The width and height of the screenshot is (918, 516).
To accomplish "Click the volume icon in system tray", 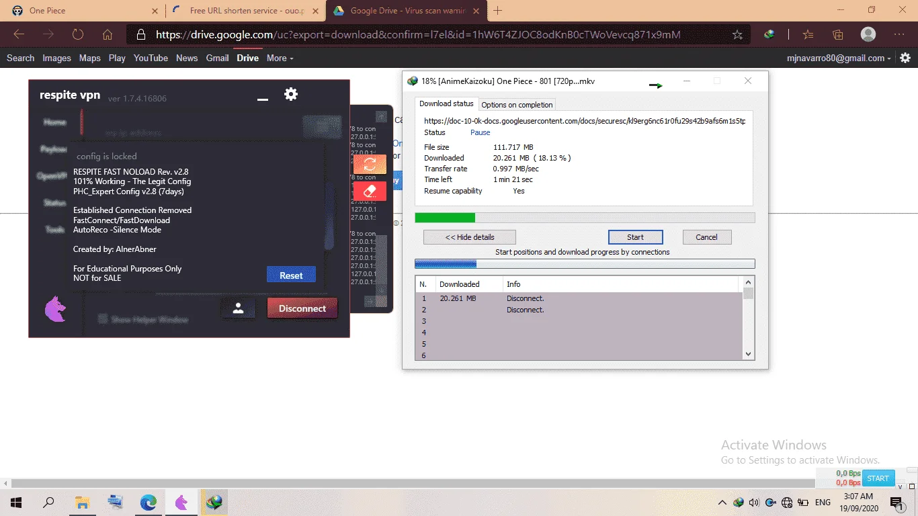I will (x=754, y=503).
